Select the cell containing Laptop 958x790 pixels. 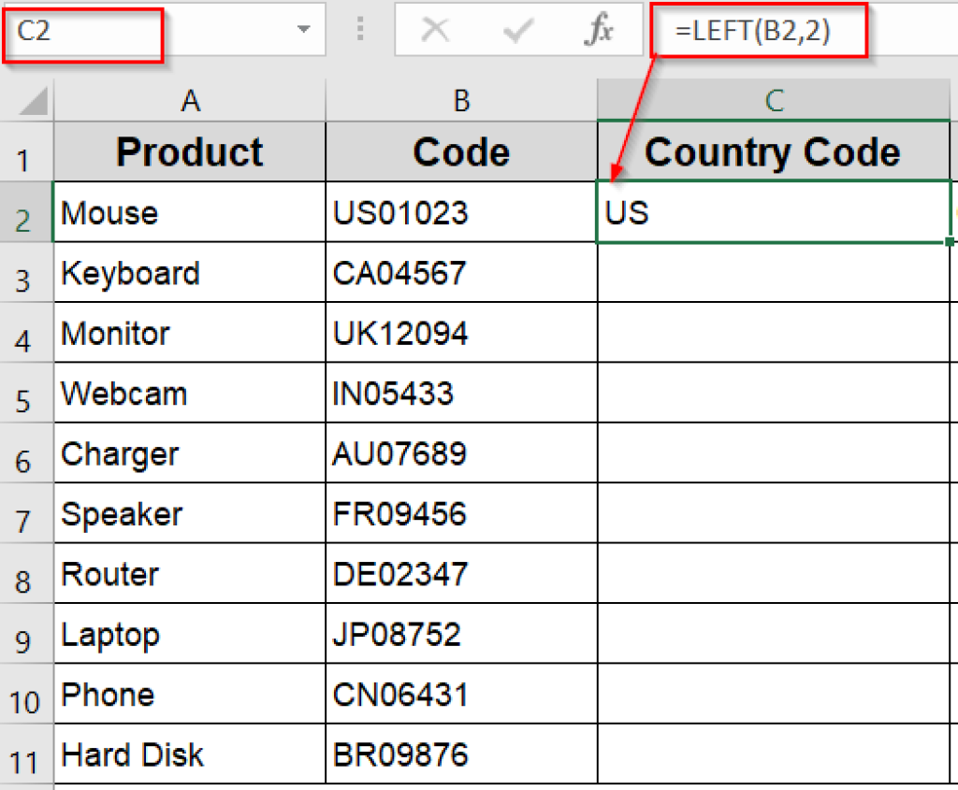coord(187,634)
